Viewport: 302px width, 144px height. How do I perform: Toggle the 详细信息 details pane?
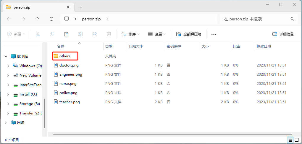[x=283, y=34]
